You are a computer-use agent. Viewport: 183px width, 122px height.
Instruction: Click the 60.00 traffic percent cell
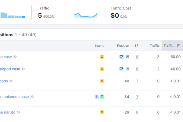(176, 57)
